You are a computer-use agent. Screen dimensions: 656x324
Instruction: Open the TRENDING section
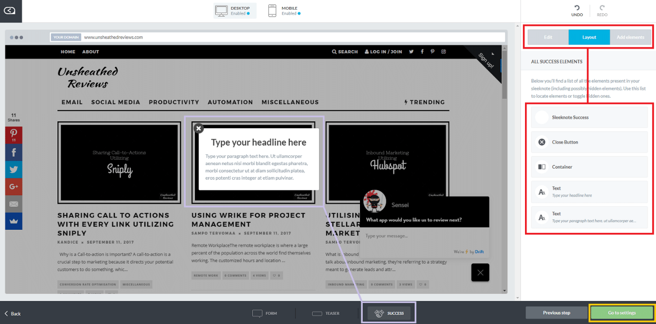point(424,102)
